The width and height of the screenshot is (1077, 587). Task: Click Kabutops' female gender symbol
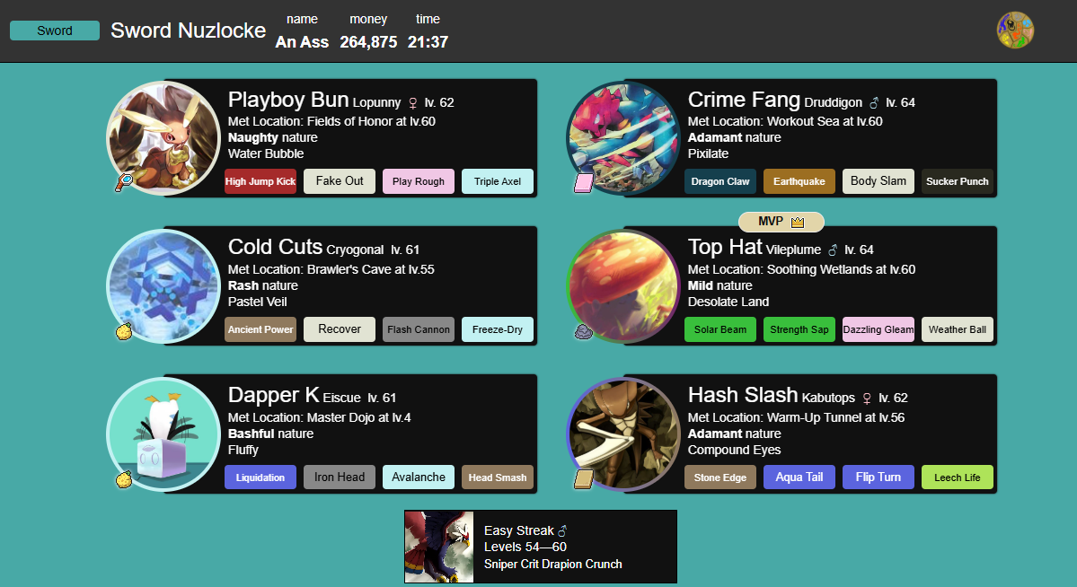[x=867, y=399]
